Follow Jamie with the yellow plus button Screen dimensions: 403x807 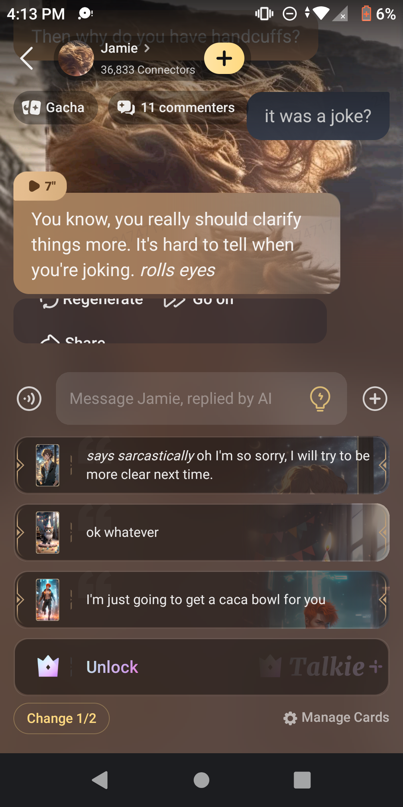[x=224, y=58]
